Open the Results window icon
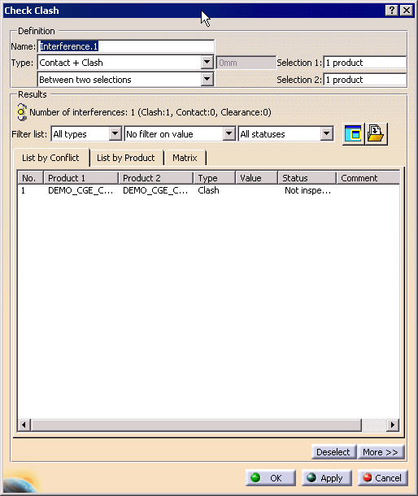418x496 pixels. point(353,134)
